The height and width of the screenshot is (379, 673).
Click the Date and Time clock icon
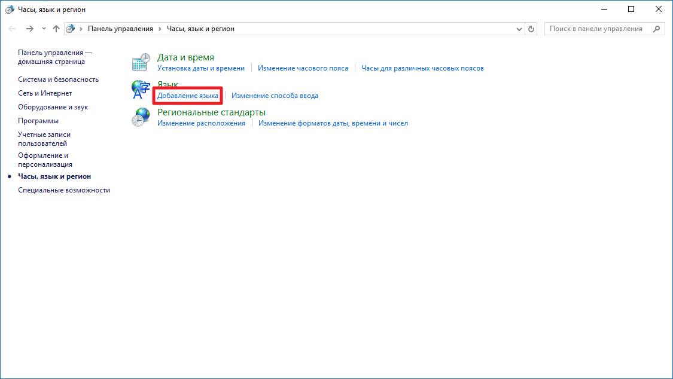point(141,62)
